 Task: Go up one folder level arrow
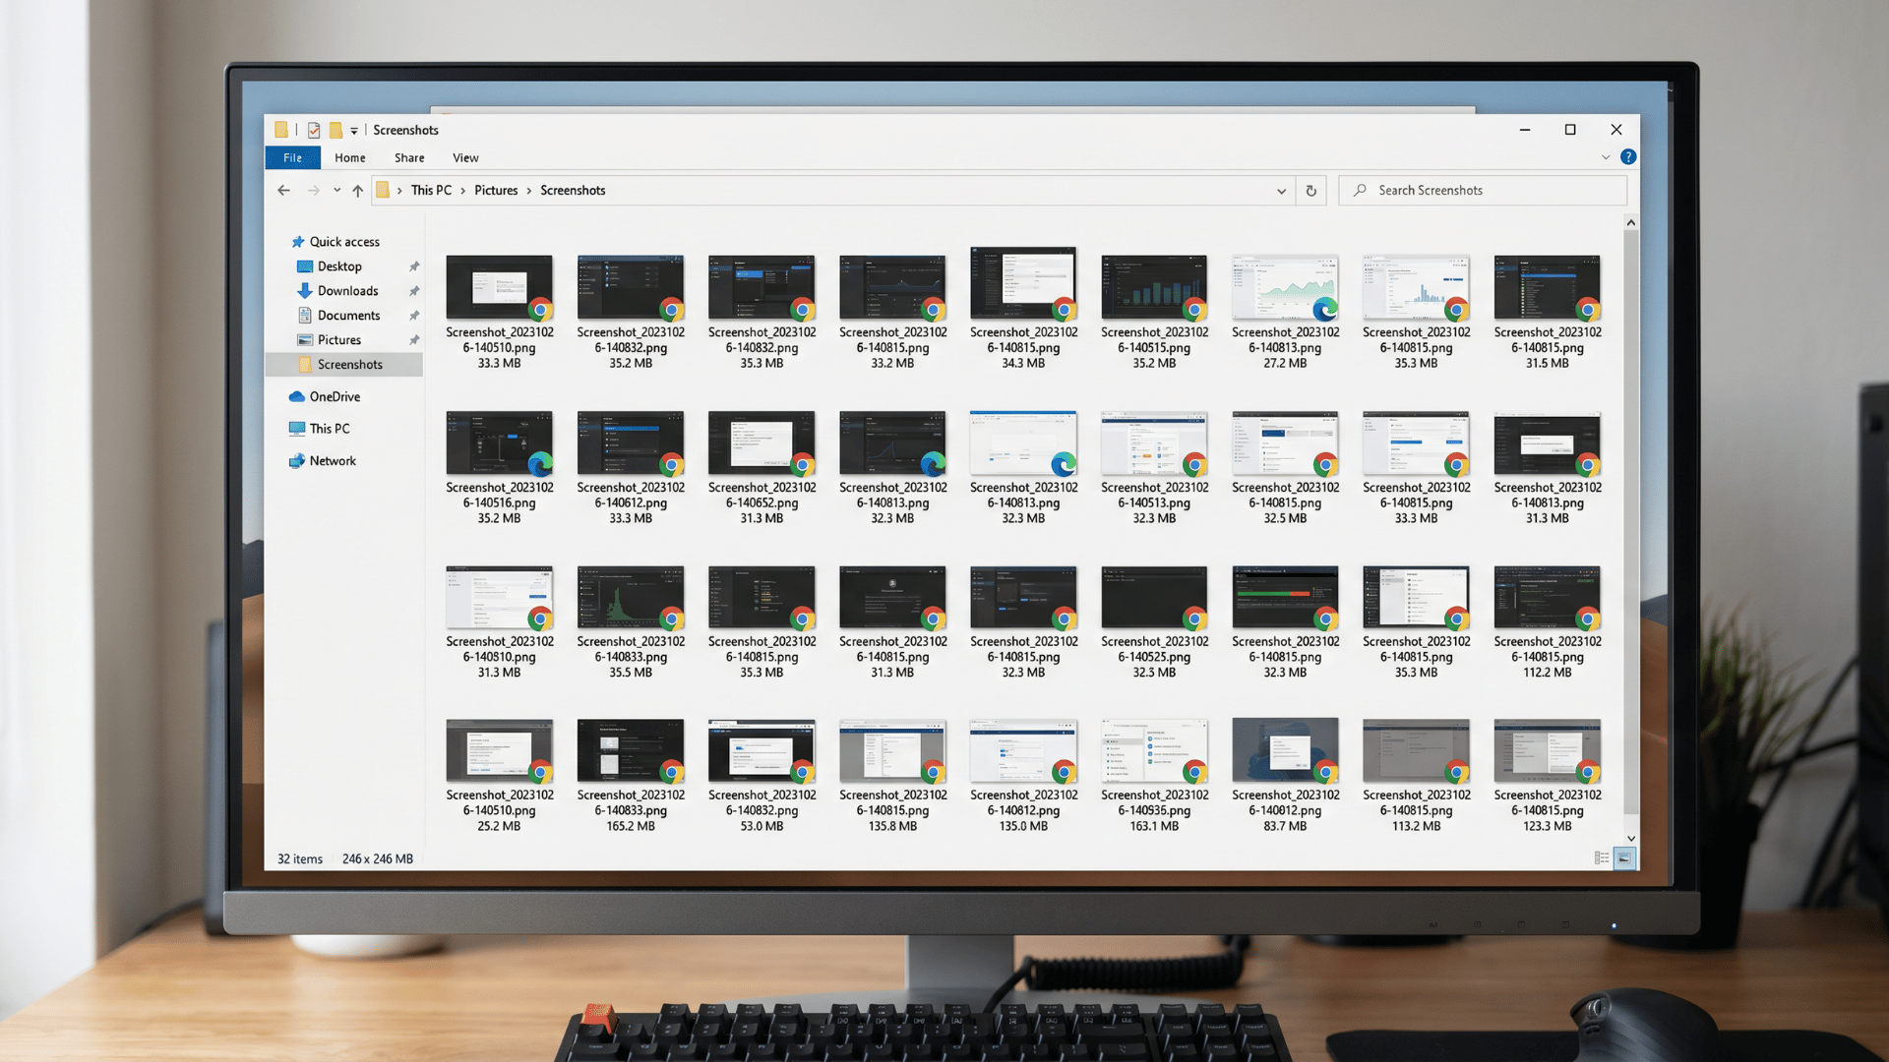357,191
